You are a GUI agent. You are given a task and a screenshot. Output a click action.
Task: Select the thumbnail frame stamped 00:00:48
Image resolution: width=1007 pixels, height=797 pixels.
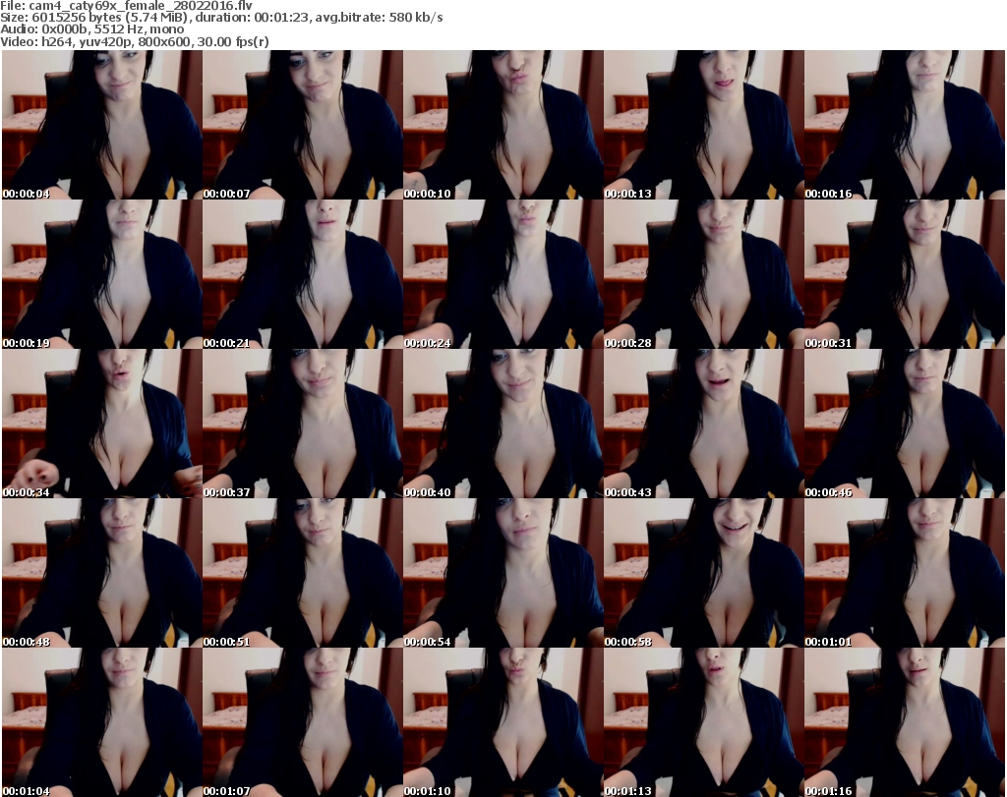coord(102,573)
